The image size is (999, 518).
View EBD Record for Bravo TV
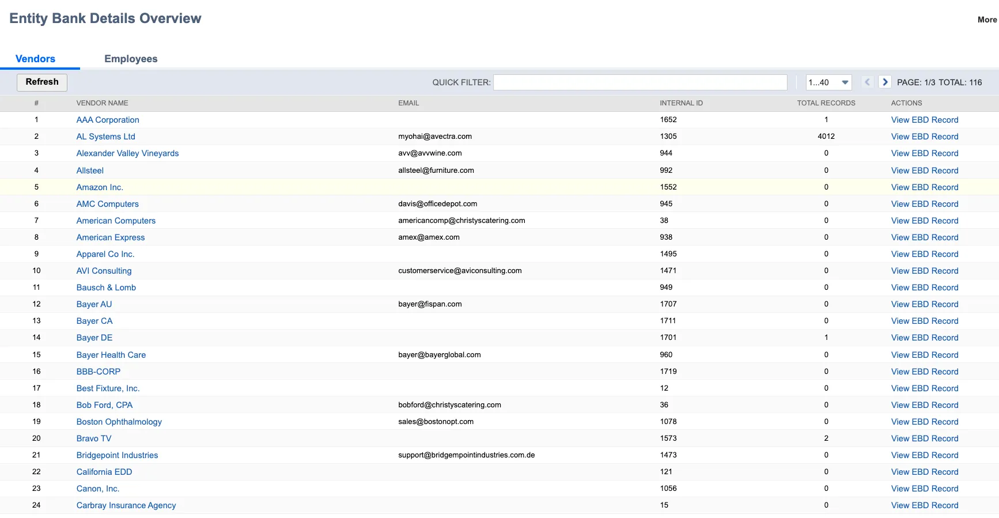[925, 438]
